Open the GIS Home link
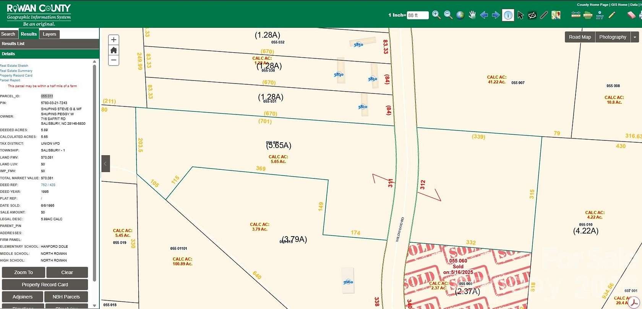 tap(619, 5)
